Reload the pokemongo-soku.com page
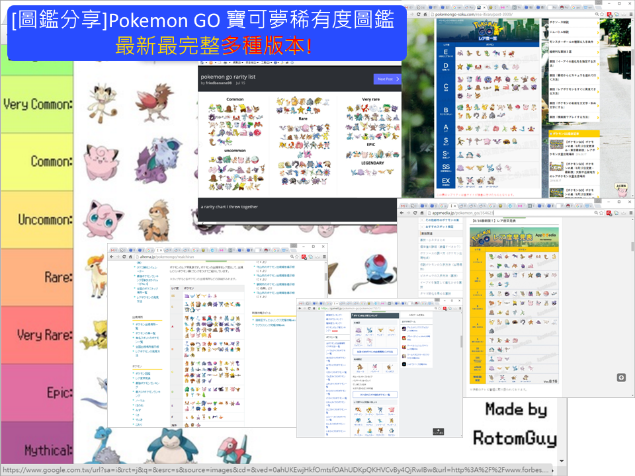The width and height of the screenshot is (635, 476). point(419,14)
